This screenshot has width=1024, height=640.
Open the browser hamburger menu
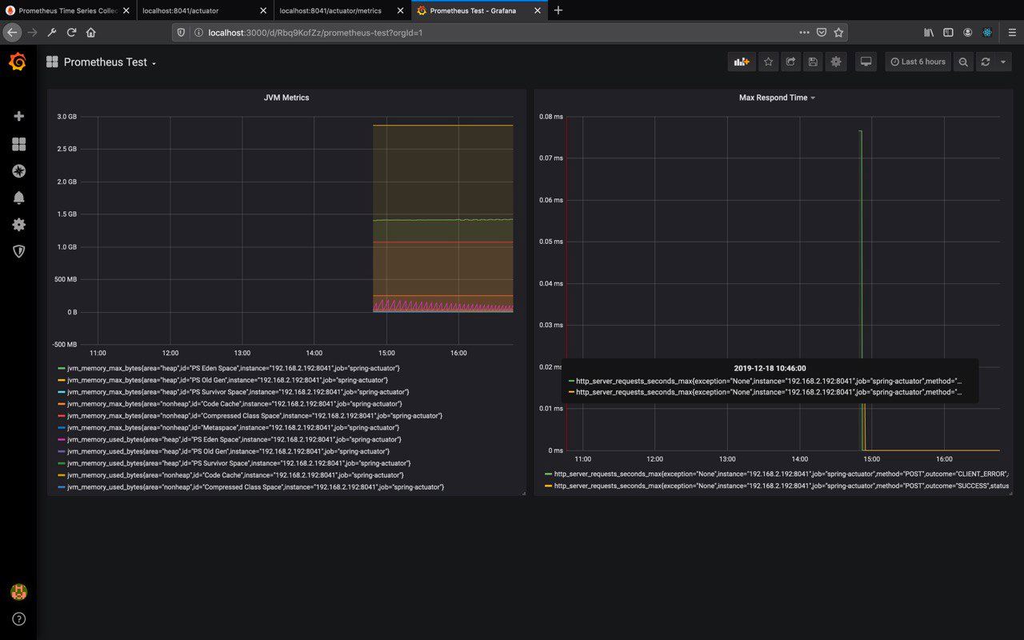pyautogui.click(x=1011, y=32)
